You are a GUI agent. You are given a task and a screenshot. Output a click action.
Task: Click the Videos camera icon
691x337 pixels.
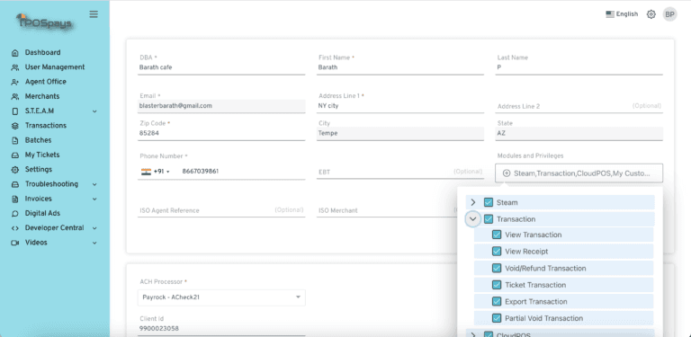[15, 243]
